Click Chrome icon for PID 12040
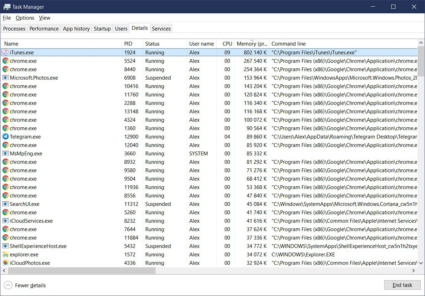The width and height of the screenshot is (425, 296). pos(6,145)
